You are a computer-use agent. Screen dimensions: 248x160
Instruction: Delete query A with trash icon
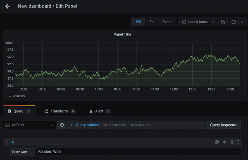(232, 142)
